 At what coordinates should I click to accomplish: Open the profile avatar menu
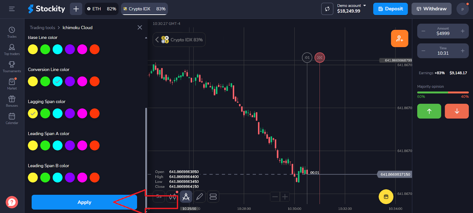coord(463,9)
